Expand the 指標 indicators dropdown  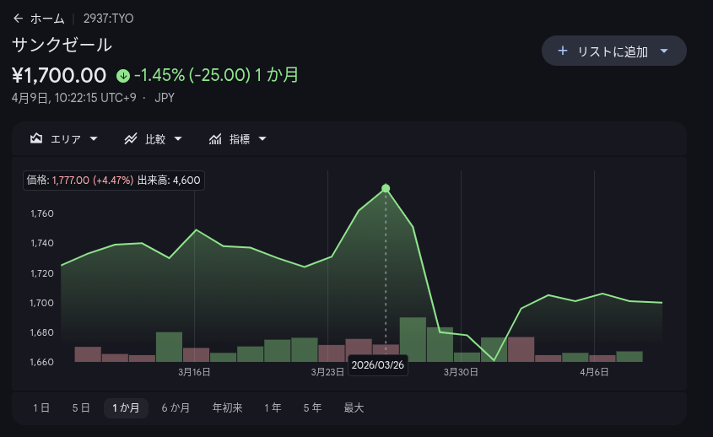[262, 139]
